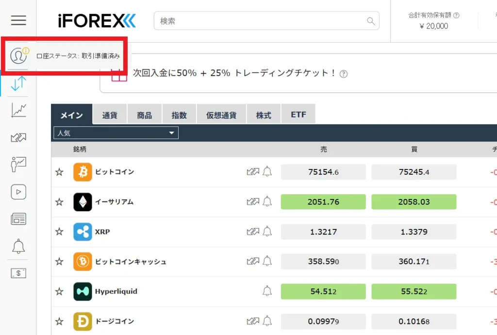This screenshot has height=335, width=497.
Task: Click Hyperliquid buy price 55.522
Action: [x=414, y=291]
